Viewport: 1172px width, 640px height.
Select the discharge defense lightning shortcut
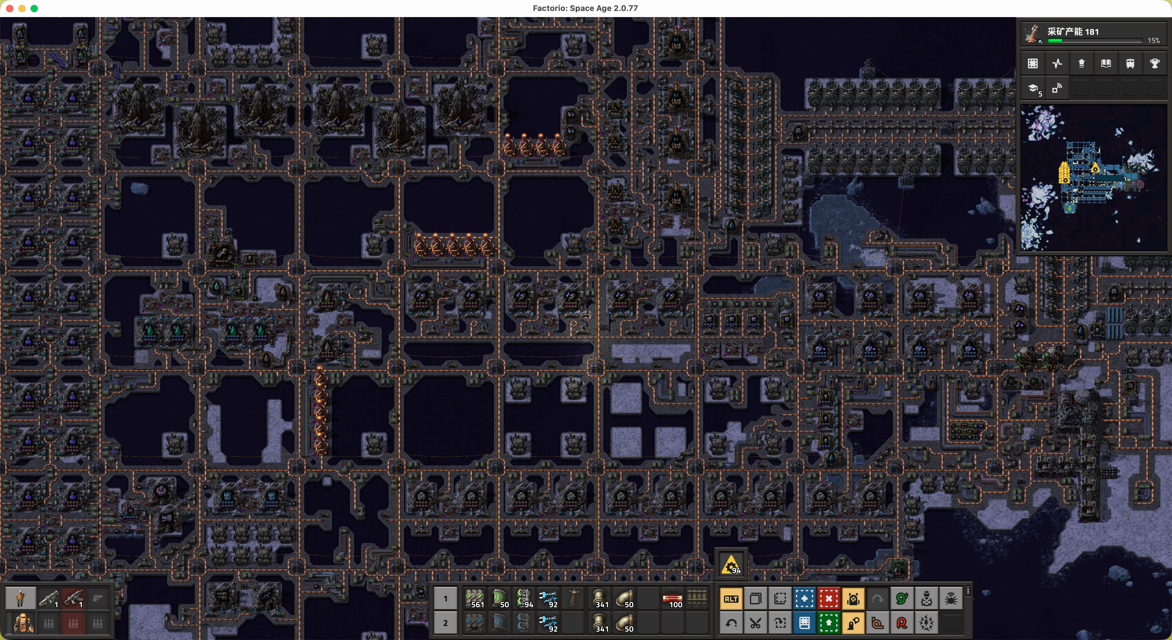point(926,623)
